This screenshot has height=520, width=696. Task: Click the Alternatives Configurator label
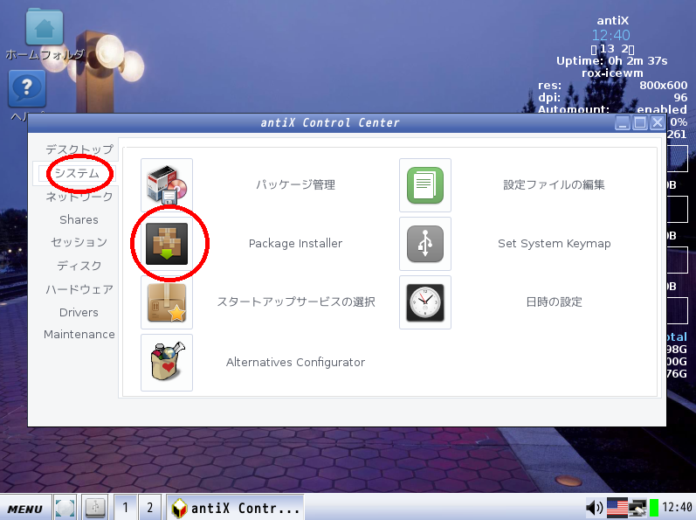click(x=296, y=363)
